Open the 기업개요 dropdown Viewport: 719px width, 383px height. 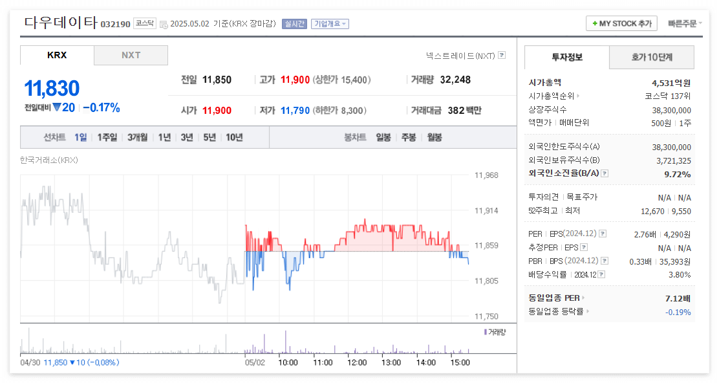click(328, 23)
